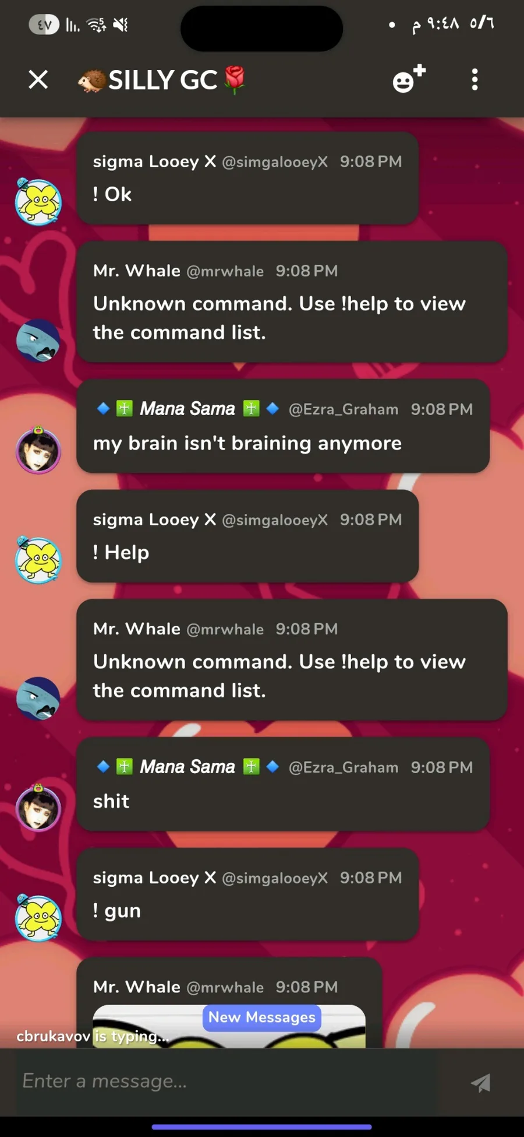Image resolution: width=524 pixels, height=1137 pixels.
Task: Tap the SILLY GC group title
Action: pyautogui.click(x=162, y=80)
